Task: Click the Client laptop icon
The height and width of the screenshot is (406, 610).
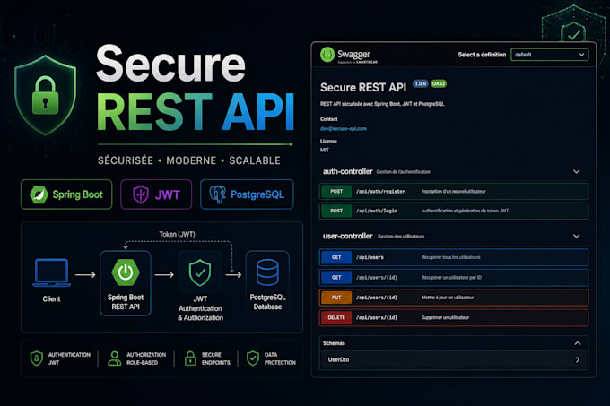Action: pyautogui.click(x=51, y=272)
